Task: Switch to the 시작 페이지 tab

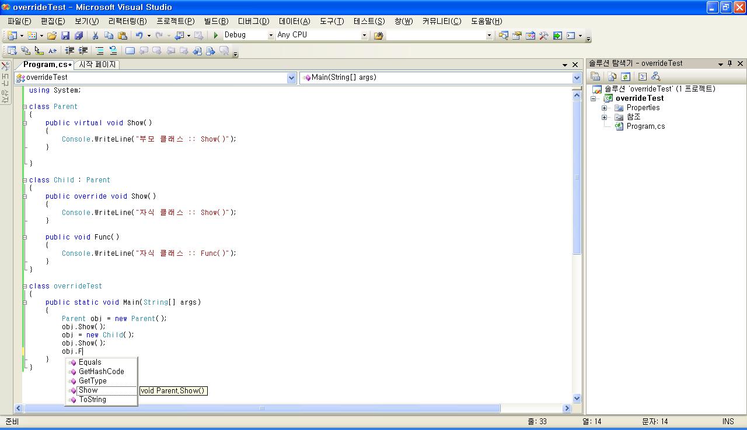Action: (x=97, y=65)
